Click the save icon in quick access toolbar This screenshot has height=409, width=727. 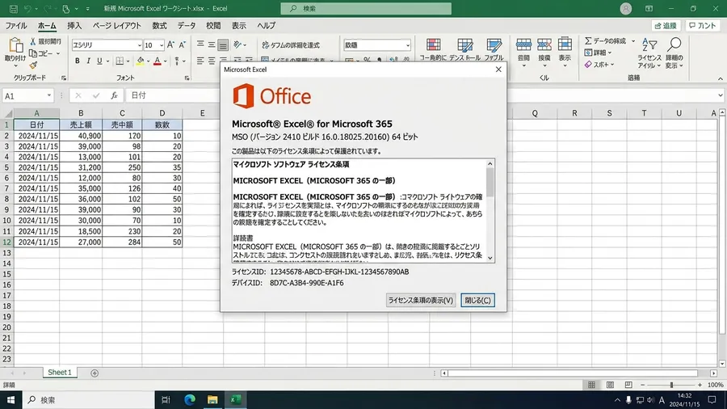coord(14,9)
